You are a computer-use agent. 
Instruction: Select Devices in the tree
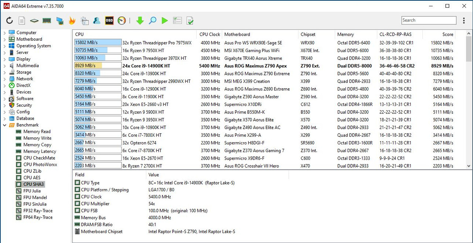click(x=24, y=92)
